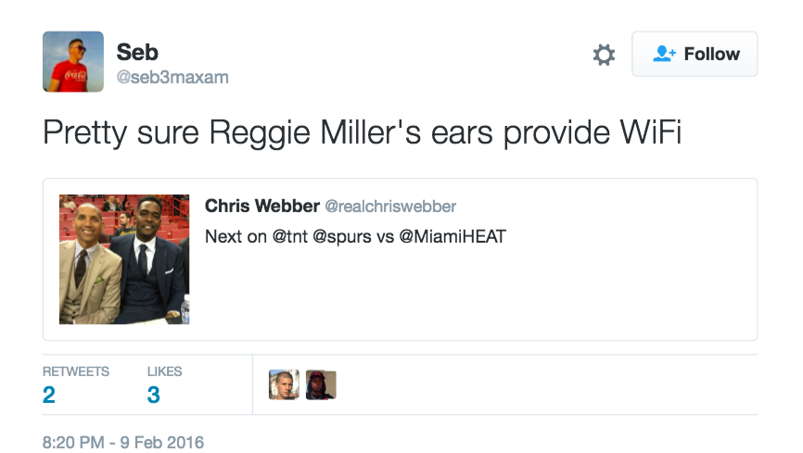The height and width of the screenshot is (453, 803).
Task: Open the 8:20 PM - 9 Feb 2016 timestamp
Action: (x=123, y=442)
